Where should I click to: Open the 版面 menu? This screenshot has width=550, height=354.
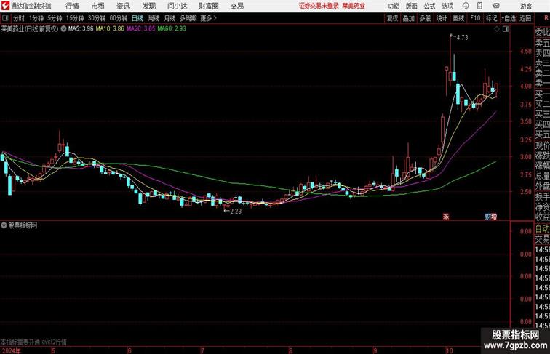pos(412,6)
